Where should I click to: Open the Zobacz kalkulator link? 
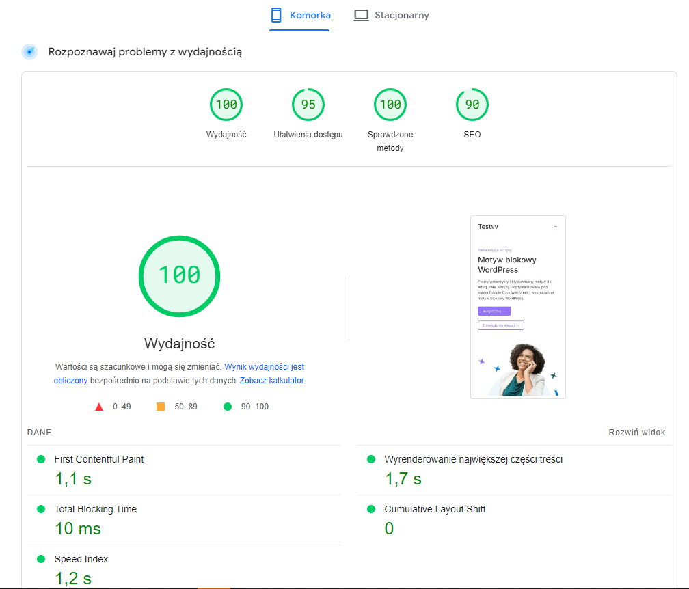point(271,380)
